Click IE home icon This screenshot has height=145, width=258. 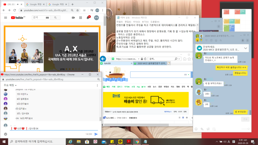point(185,59)
